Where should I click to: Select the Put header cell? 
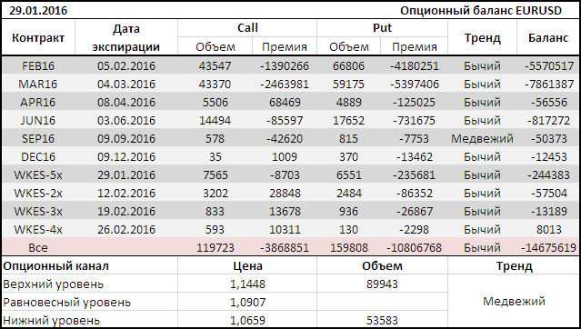382,28
